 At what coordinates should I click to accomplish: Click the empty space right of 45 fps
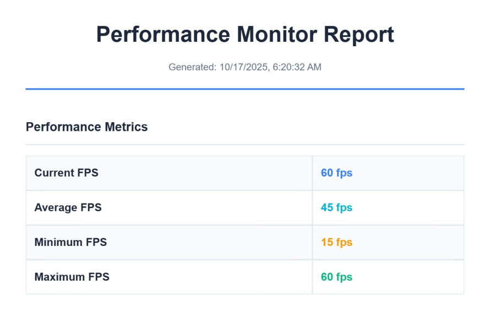tap(407, 207)
